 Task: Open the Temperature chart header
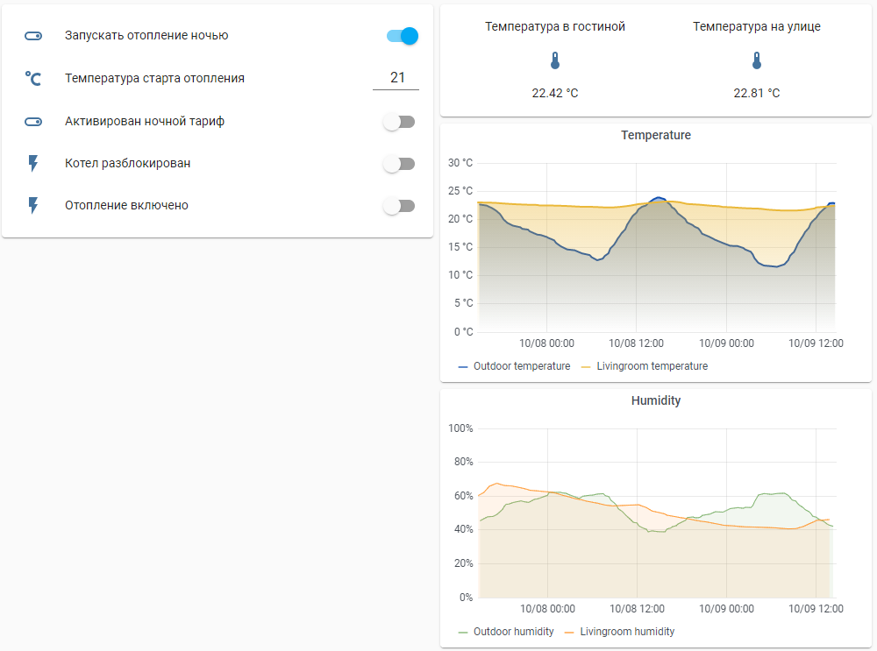click(656, 135)
